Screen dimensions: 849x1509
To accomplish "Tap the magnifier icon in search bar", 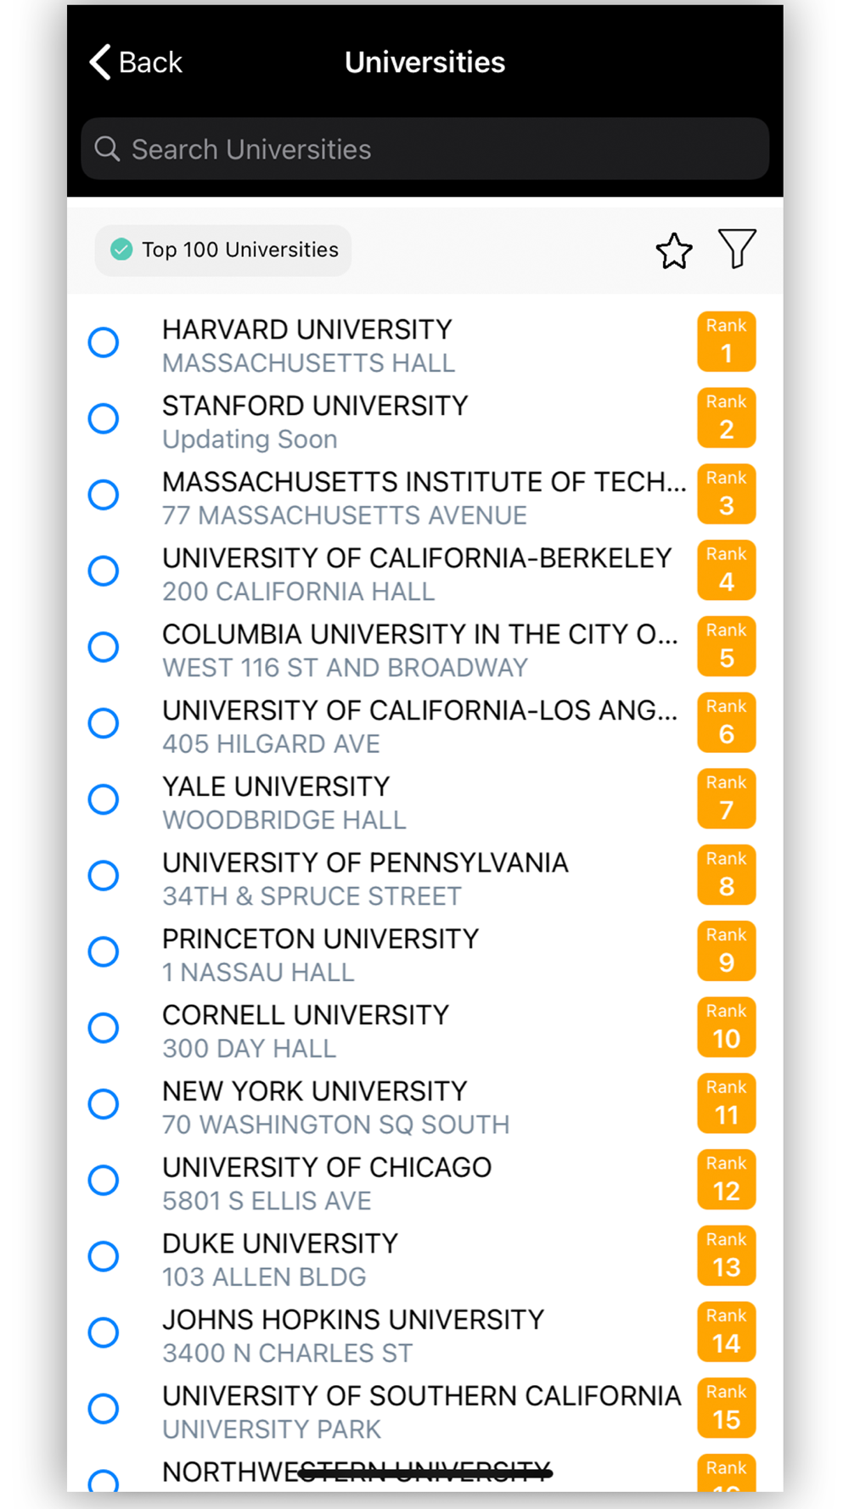I will pyautogui.click(x=107, y=149).
